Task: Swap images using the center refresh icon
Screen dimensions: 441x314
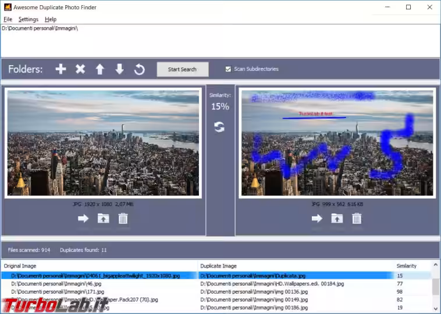Action: [219, 127]
